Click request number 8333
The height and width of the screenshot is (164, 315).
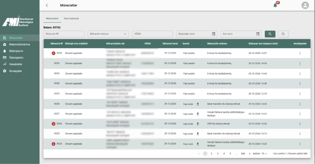coord(57,63)
